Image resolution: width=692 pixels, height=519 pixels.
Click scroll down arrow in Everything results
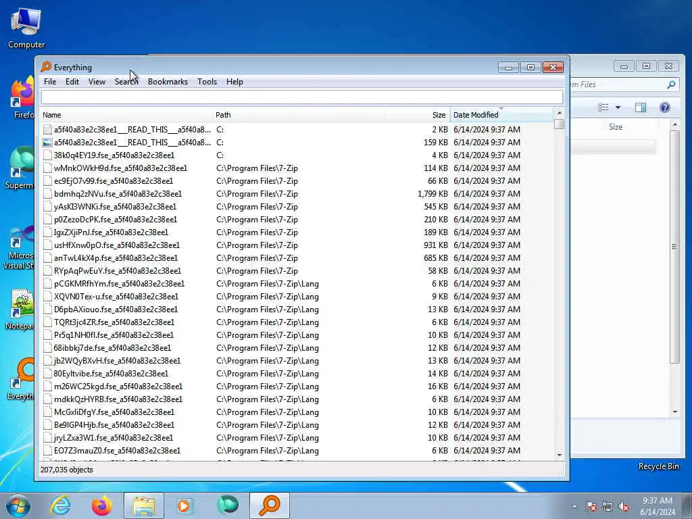[x=559, y=455]
